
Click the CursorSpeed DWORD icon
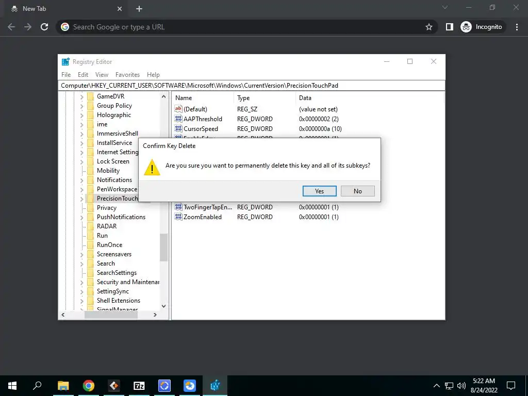[x=178, y=128]
